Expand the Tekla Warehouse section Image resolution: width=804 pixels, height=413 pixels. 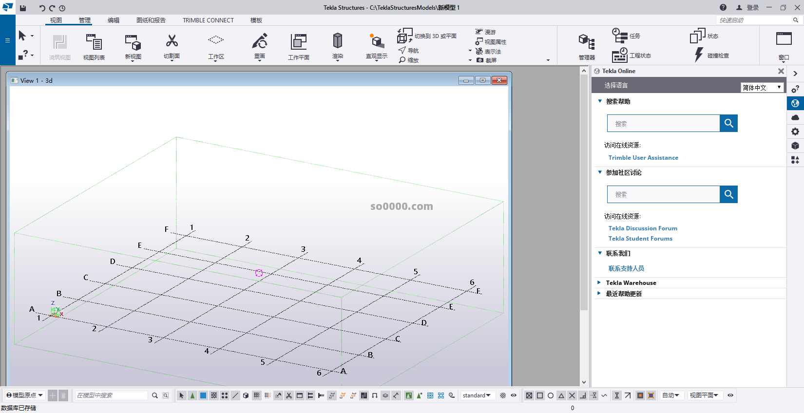(x=599, y=282)
